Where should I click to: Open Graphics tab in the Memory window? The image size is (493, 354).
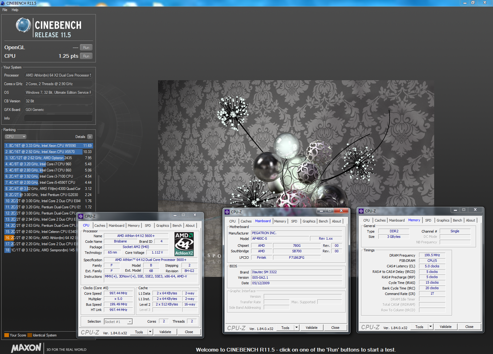pos(443,220)
